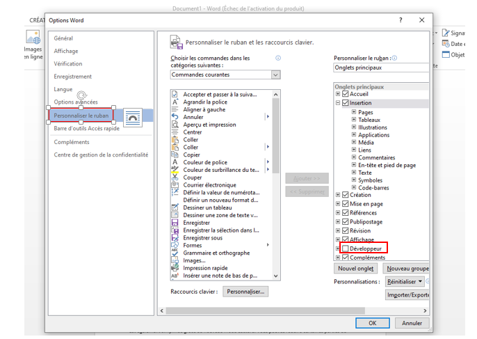Click the Centrer alignment icon
The height and width of the screenshot is (339, 477).
tap(175, 132)
